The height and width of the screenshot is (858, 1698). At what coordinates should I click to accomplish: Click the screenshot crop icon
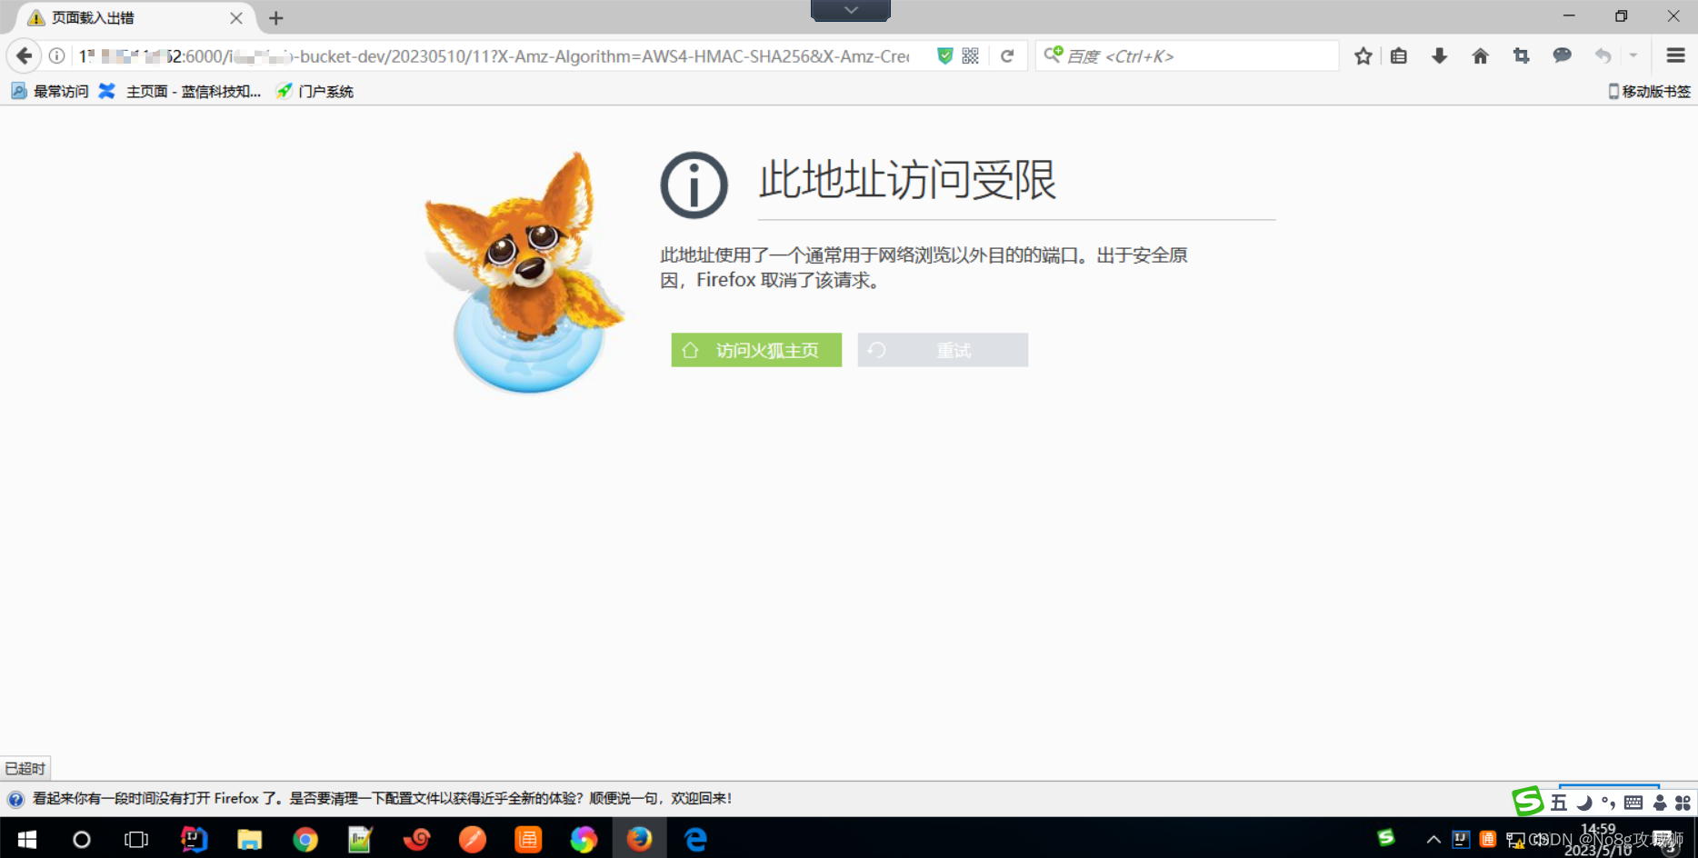1521,56
